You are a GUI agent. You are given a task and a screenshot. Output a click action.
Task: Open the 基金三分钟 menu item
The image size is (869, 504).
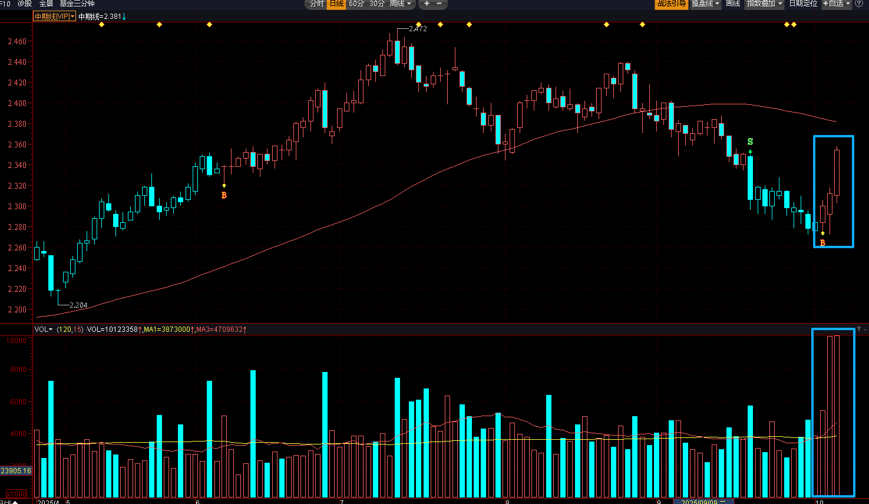(x=77, y=4)
